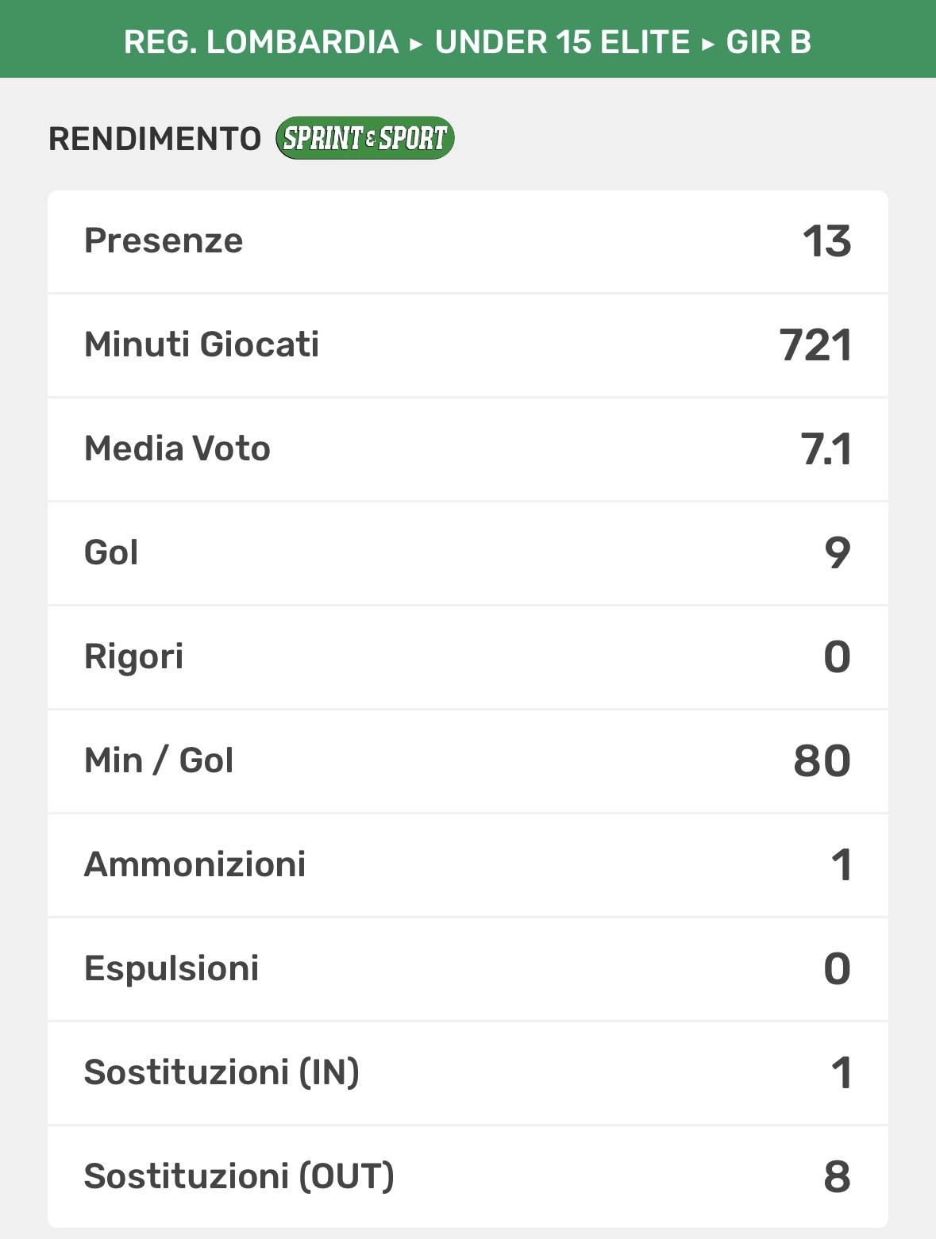Select the Espulsioni row label
The height and width of the screenshot is (1239, 936).
tap(171, 968)
